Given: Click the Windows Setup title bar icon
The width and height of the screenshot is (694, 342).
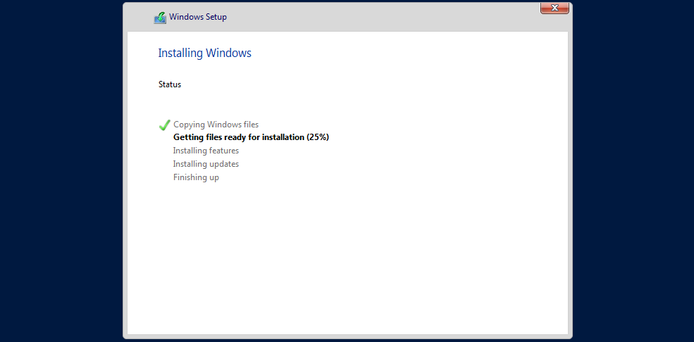Looking at the screenshot, I should click(x=160, y=18).
